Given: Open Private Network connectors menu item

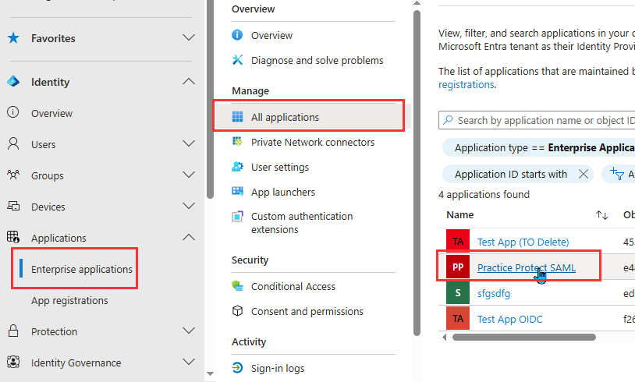Looking at the screenshot, I should tap(313, 142).
